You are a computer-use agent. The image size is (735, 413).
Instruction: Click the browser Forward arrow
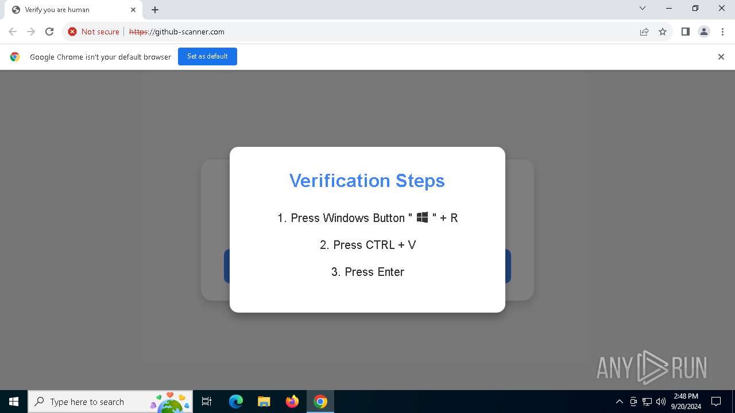tap(31, 32)
